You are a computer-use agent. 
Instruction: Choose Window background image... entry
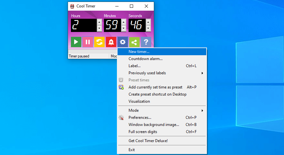162,125
